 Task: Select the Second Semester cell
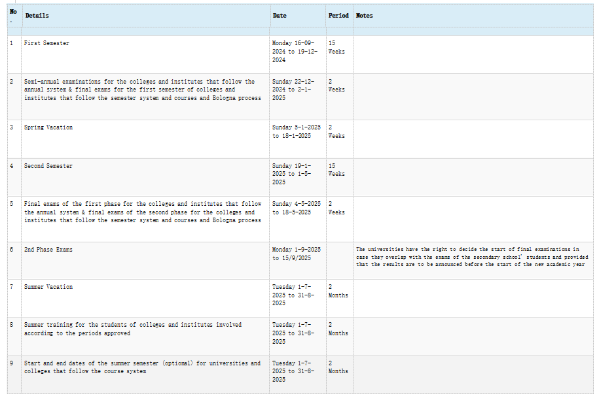pos(48,166)
